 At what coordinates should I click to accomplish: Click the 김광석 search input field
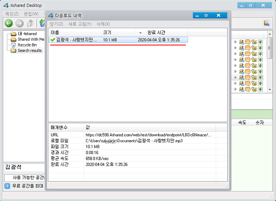(24, 167)
